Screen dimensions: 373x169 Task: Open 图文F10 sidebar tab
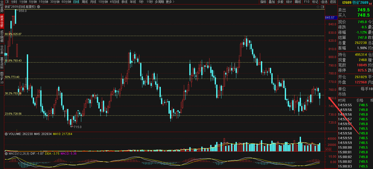(x=2, y=77)
